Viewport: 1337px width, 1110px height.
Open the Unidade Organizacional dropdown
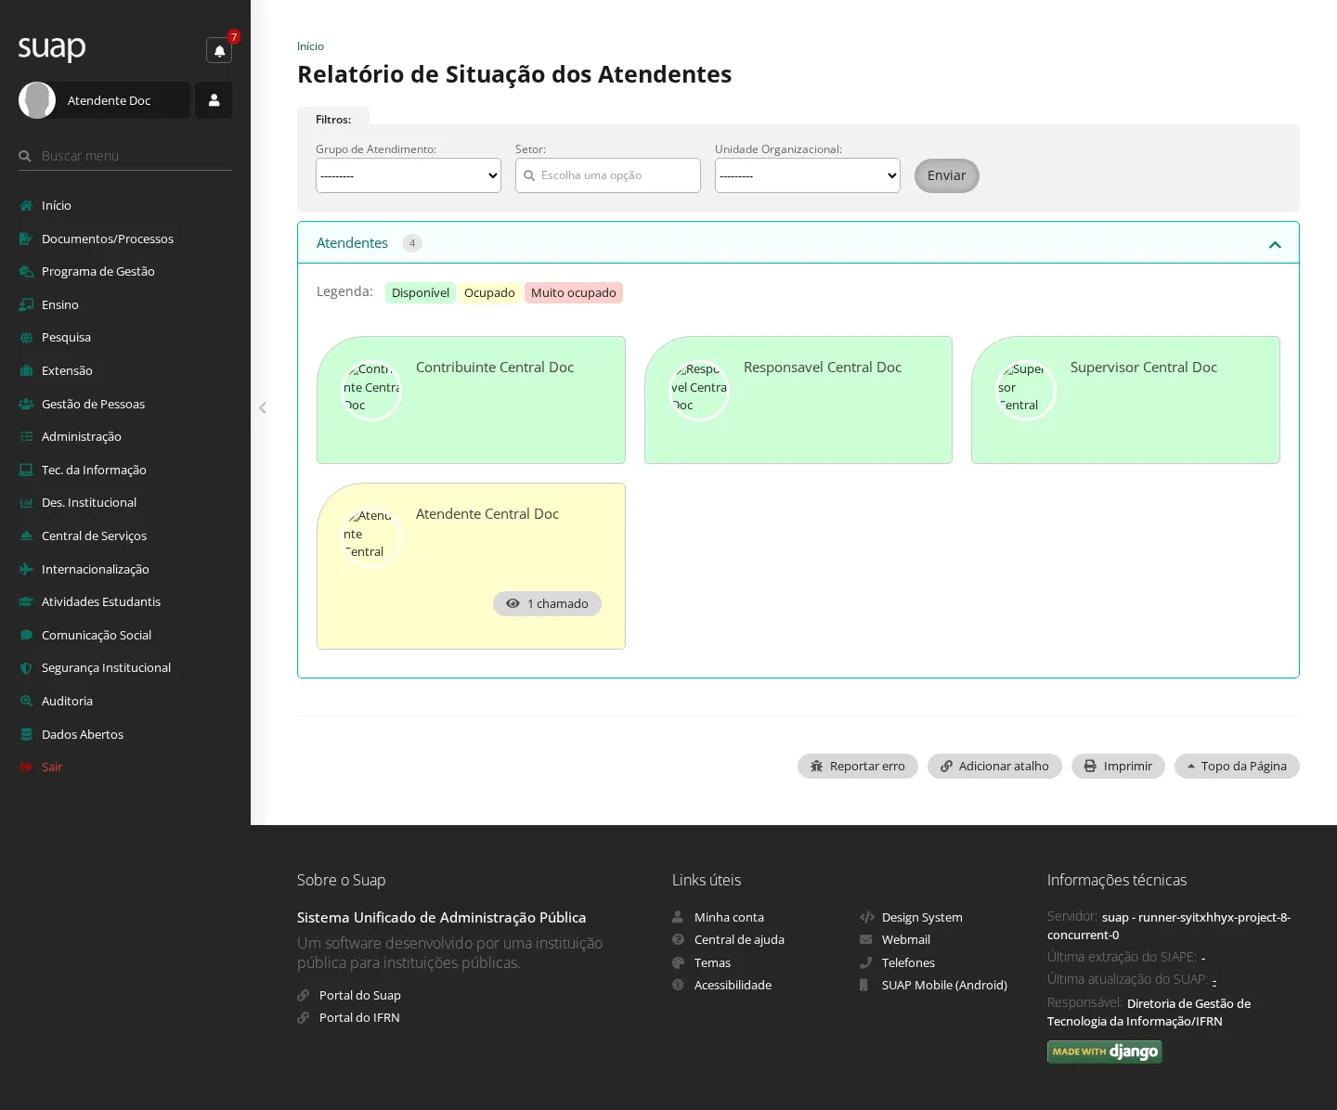coord(808,175)
